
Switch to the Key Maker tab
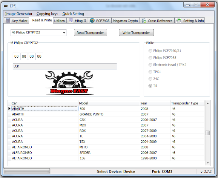point(17,20)
